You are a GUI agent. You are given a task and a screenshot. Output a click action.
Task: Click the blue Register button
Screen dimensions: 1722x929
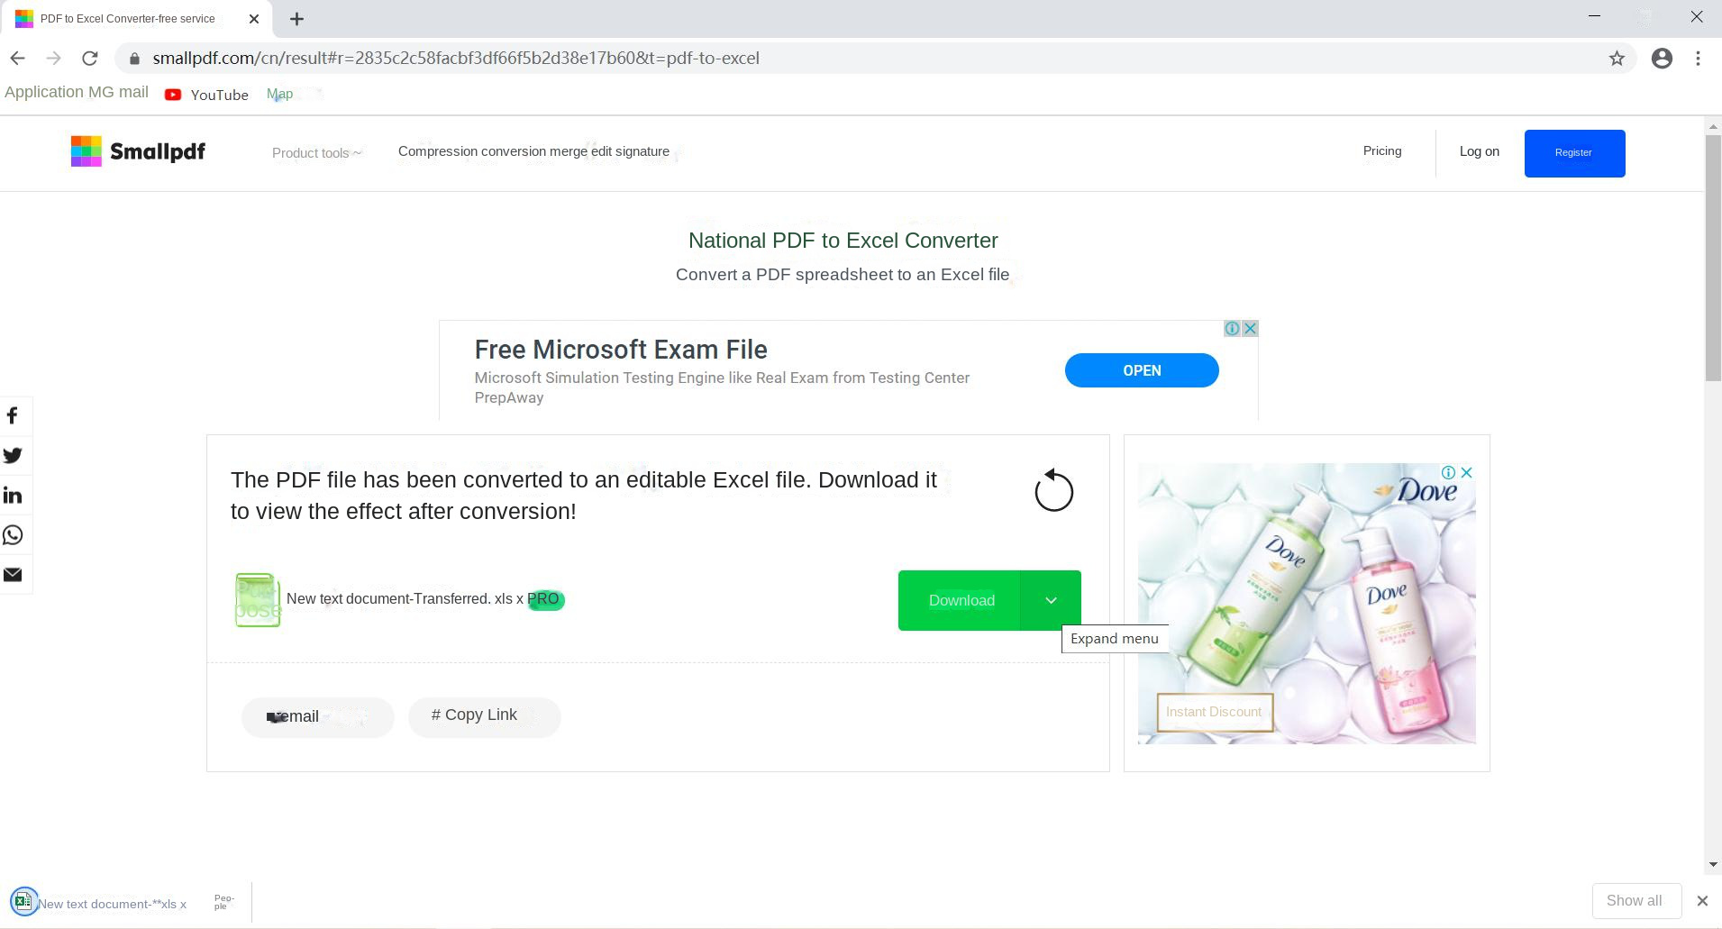tap(1574, 153)
